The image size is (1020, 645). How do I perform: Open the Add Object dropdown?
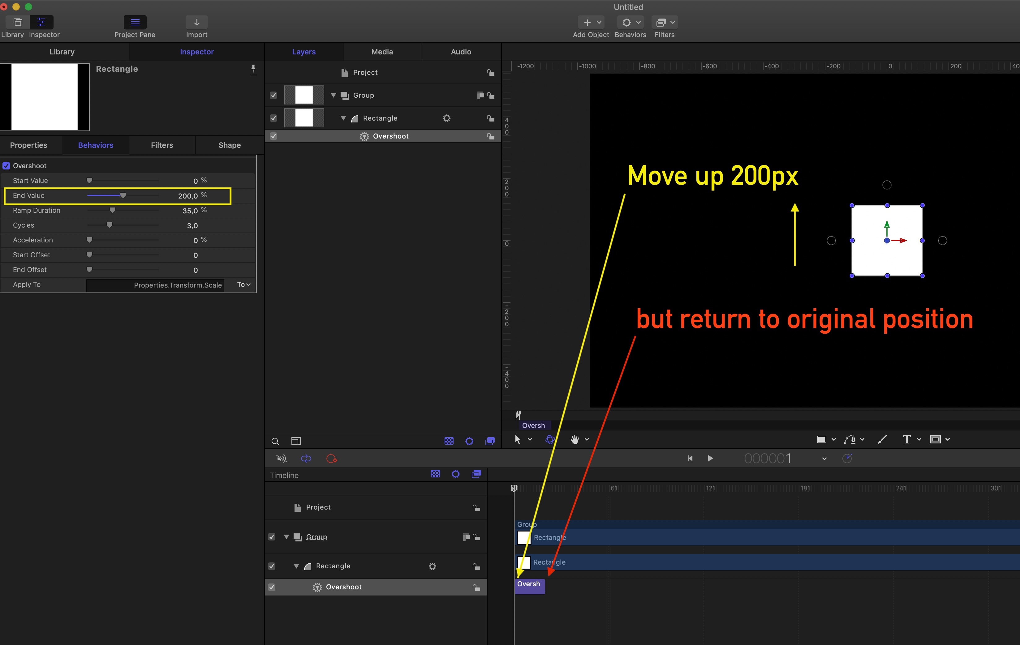[x=591, y=23]
